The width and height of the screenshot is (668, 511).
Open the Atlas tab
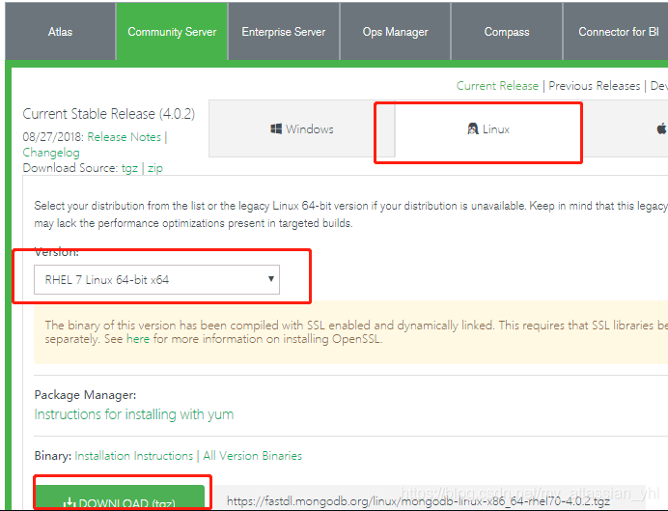point(60,32)
